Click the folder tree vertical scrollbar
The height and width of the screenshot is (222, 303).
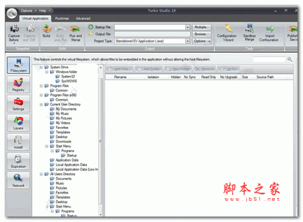(x=100, y=141)
